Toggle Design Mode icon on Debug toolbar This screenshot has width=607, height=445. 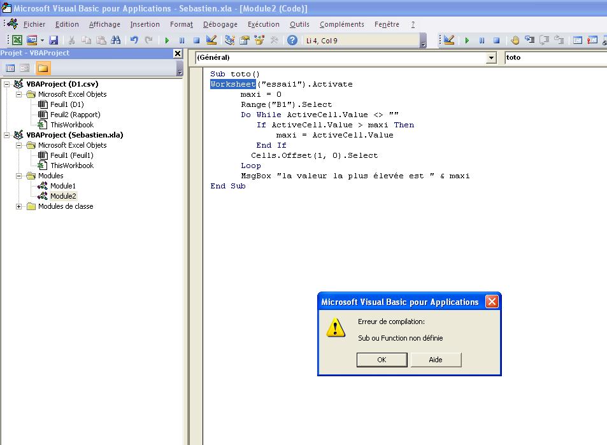pos(449,40)
